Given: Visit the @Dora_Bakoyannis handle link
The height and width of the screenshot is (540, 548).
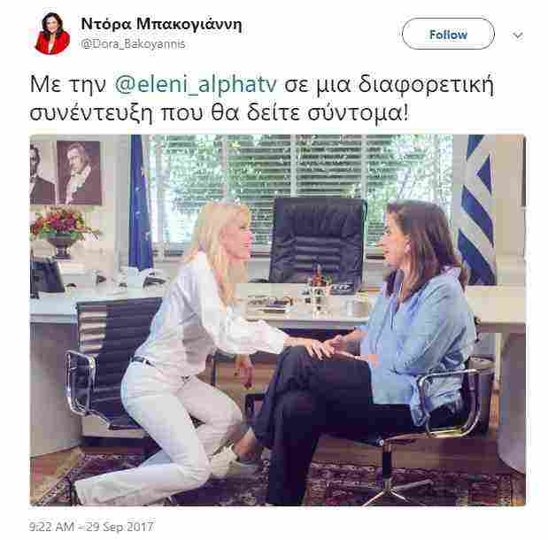Looking at the screenshot, I should pos(133,44).
